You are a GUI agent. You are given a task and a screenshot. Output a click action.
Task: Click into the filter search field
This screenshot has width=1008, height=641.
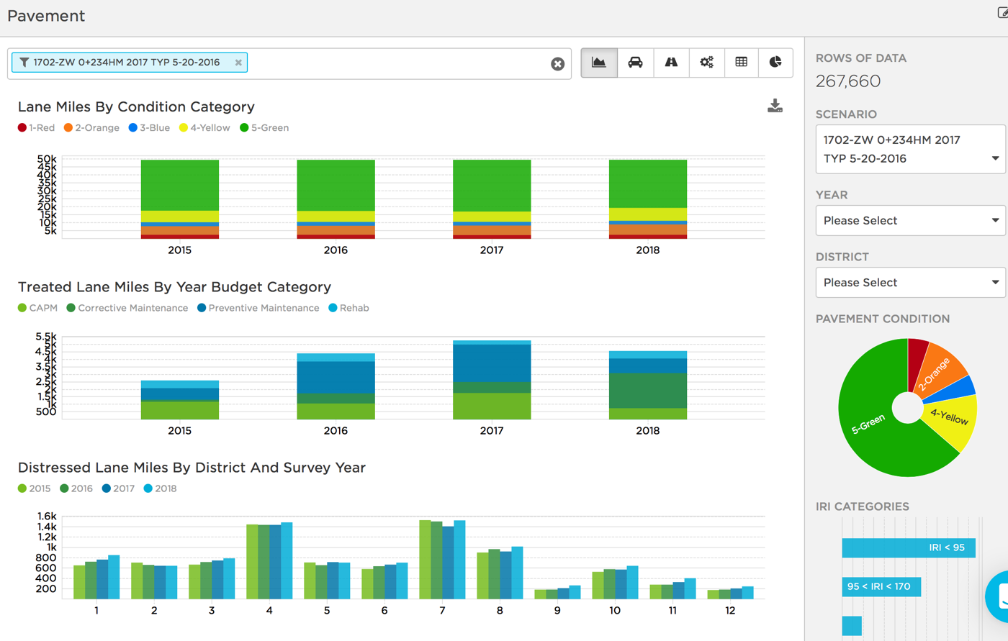[x=396, y=63]
